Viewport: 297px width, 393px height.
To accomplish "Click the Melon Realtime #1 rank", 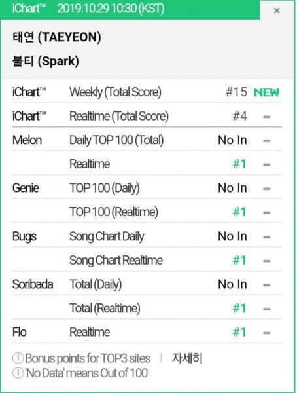I will pos(239,164).
